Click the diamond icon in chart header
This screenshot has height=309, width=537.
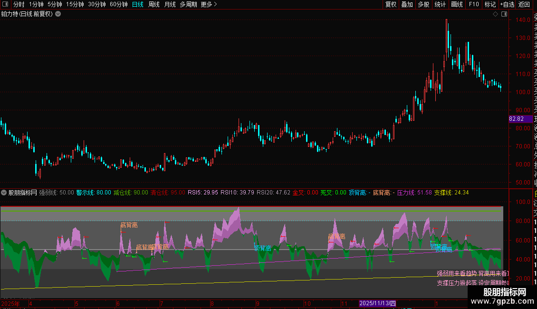pyautogui.click(x=495, y=14)
